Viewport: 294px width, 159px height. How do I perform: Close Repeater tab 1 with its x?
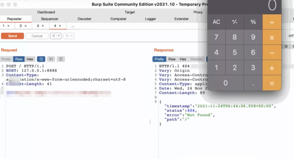coord(8,26)
